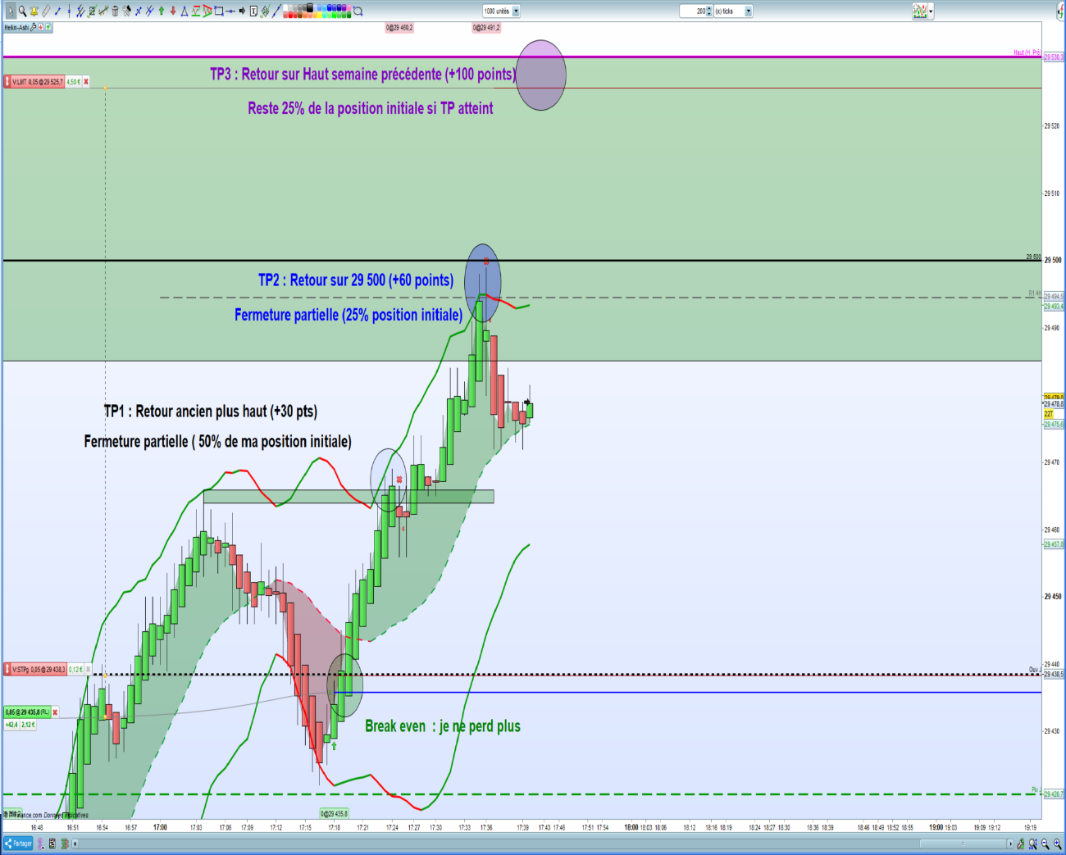Select the black right-arrow tool

242,11
